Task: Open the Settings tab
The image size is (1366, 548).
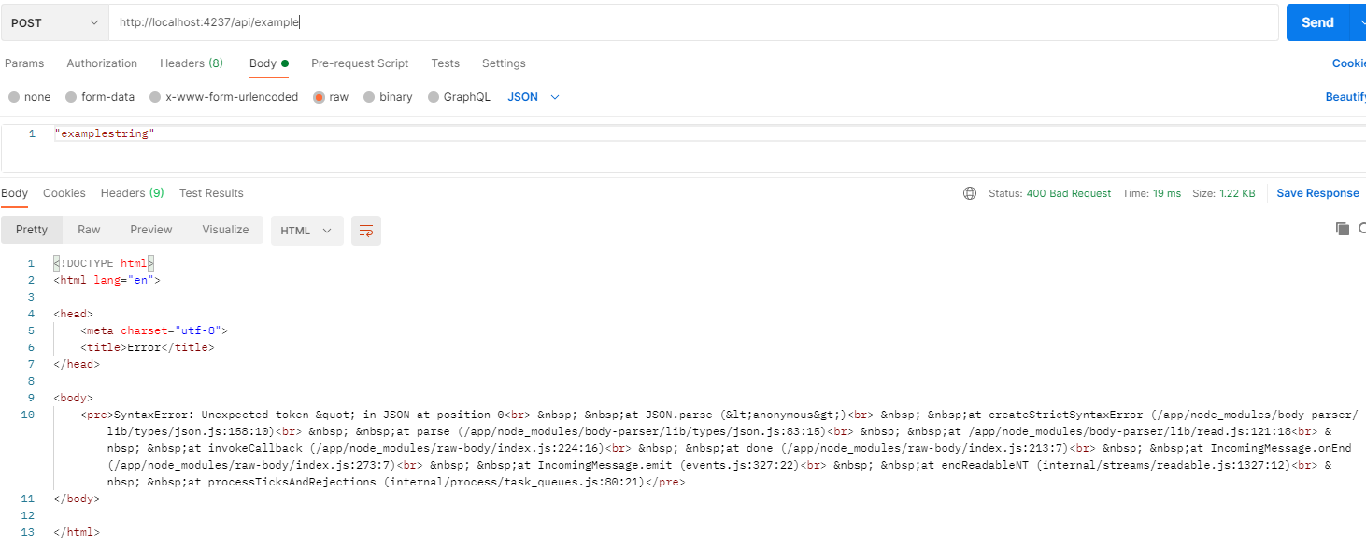Action: click(504, 63)
